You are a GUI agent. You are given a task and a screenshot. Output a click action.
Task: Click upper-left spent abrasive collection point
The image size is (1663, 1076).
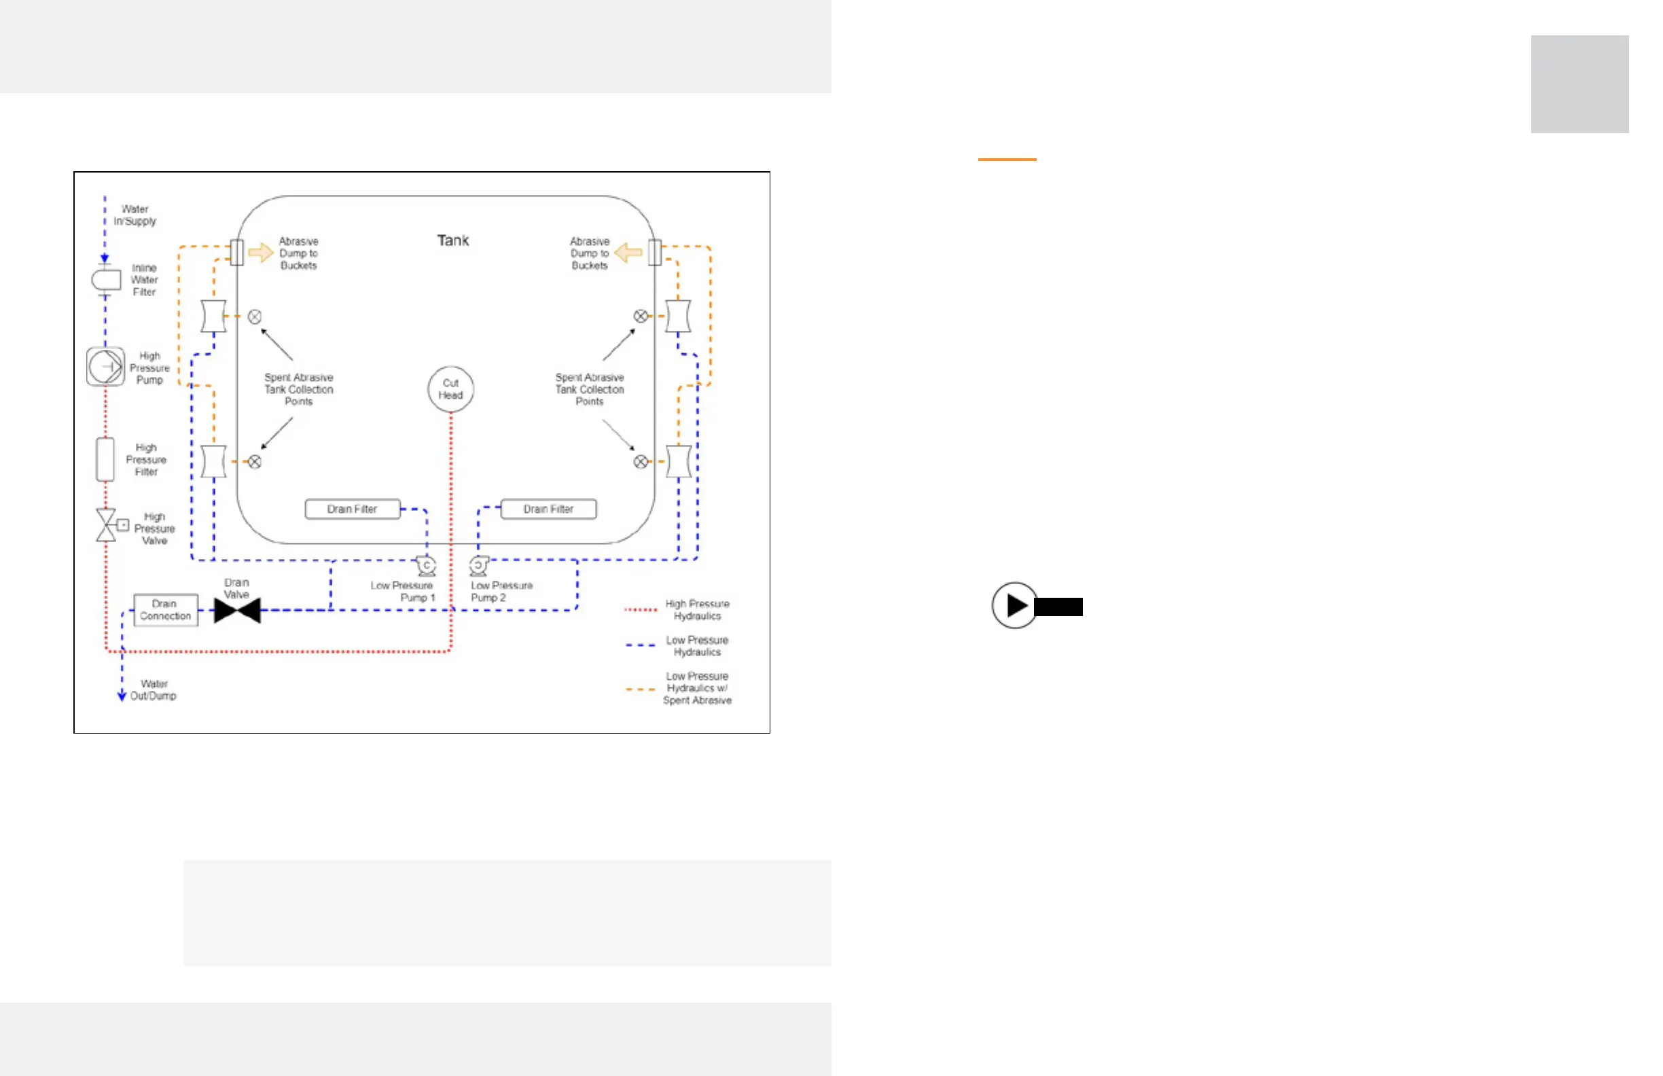point(255,317)
